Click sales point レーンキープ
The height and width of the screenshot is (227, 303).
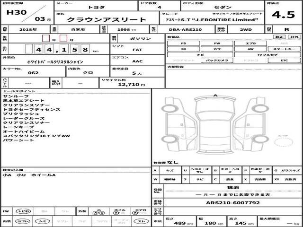point(18,127)
